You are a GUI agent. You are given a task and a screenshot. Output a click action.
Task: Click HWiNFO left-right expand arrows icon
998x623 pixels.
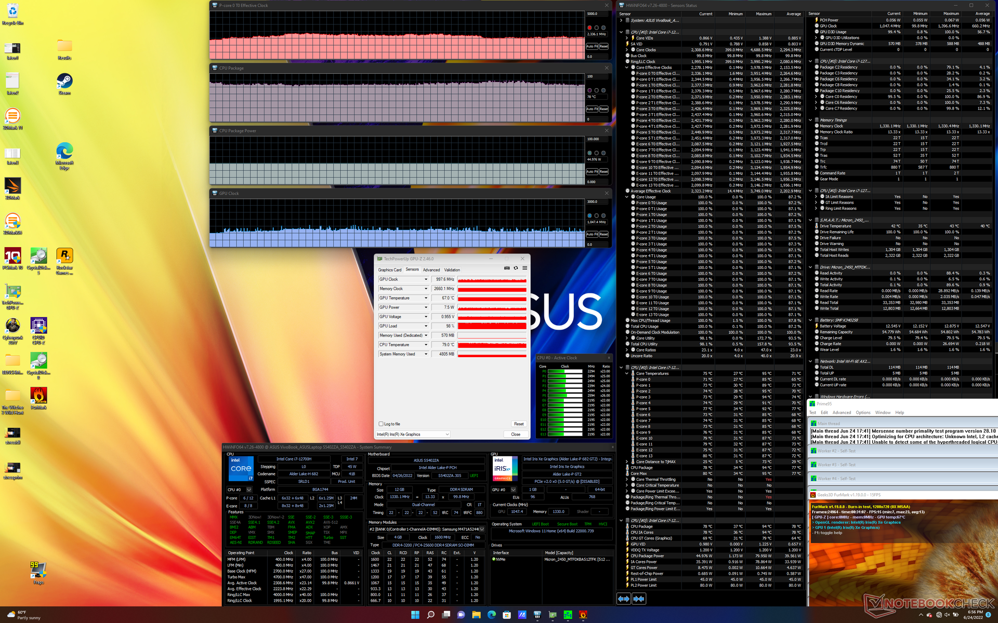(x=624, y=599)
